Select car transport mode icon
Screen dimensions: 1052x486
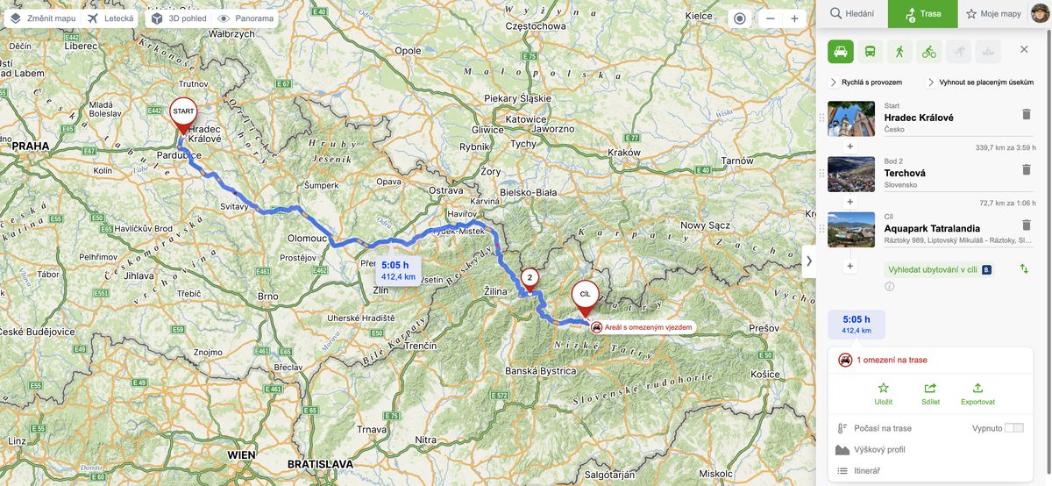[841, 51]
